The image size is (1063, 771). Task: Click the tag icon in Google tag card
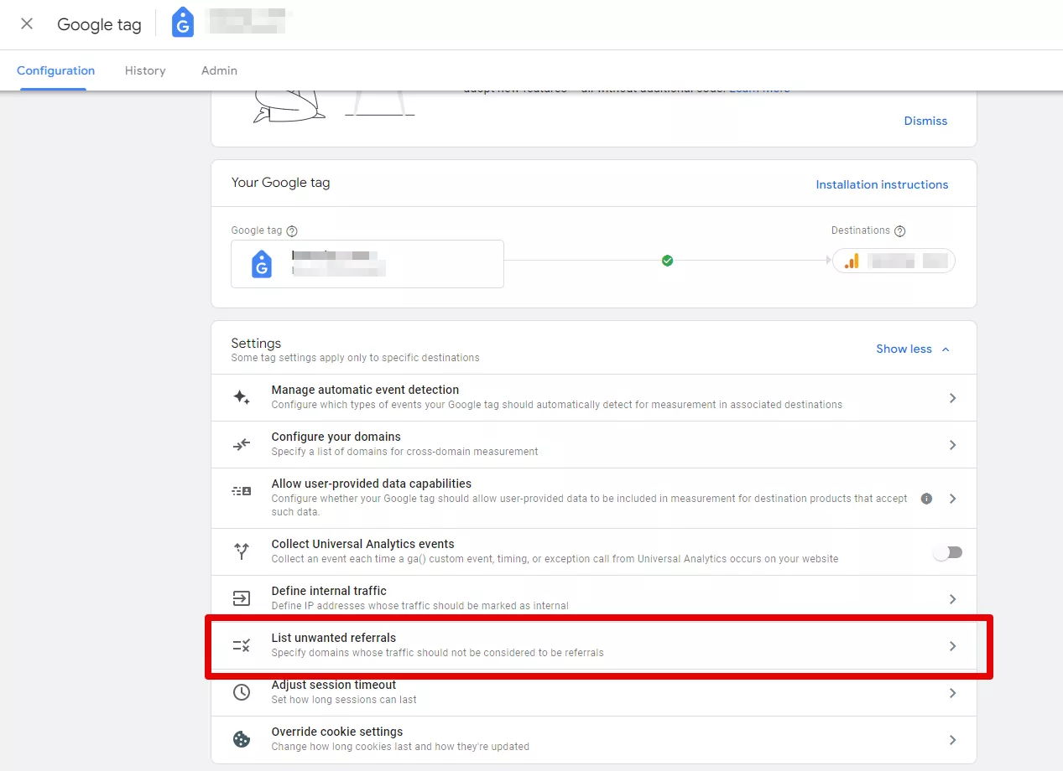262,264
